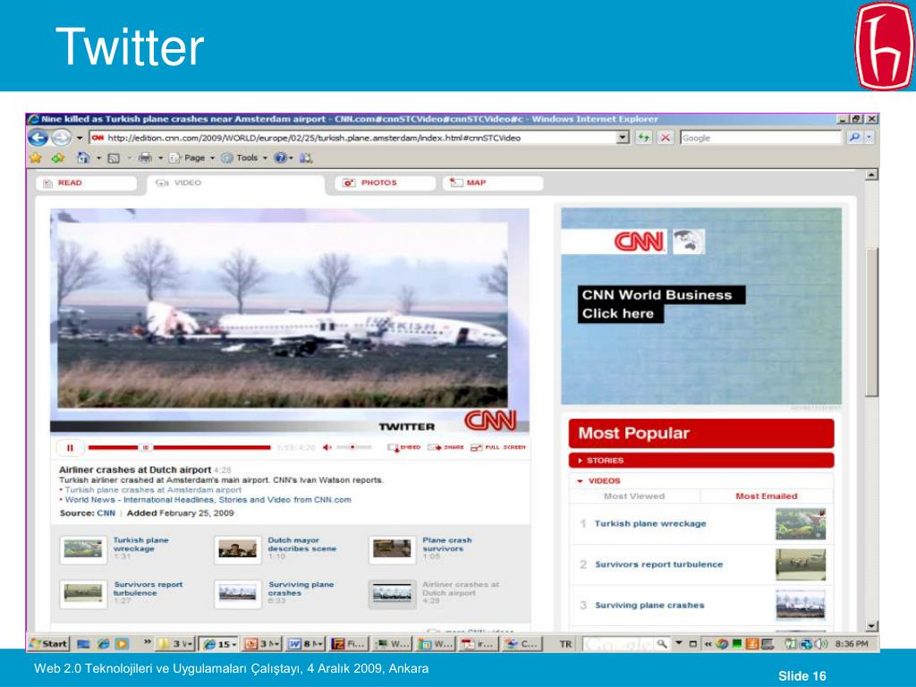Open 'Turkish plane crashes at Amsterdam airport' link
Screen dimensions: 916x687
153,490
